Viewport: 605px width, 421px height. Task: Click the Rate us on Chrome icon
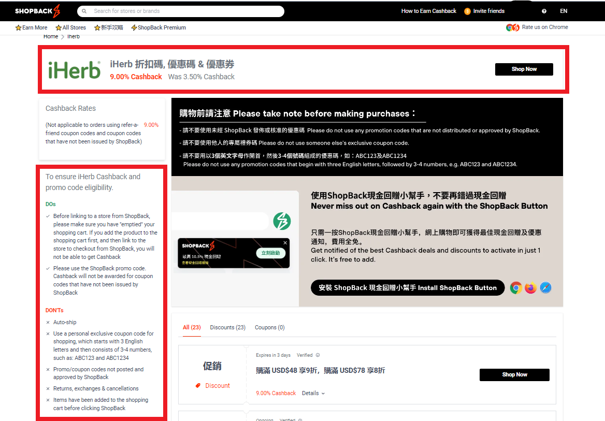click(x=513, y=27)
